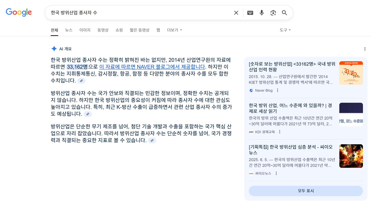Screen dimensions: 371x203
Task: Select the 전체 tab
Action: [54, 30]
